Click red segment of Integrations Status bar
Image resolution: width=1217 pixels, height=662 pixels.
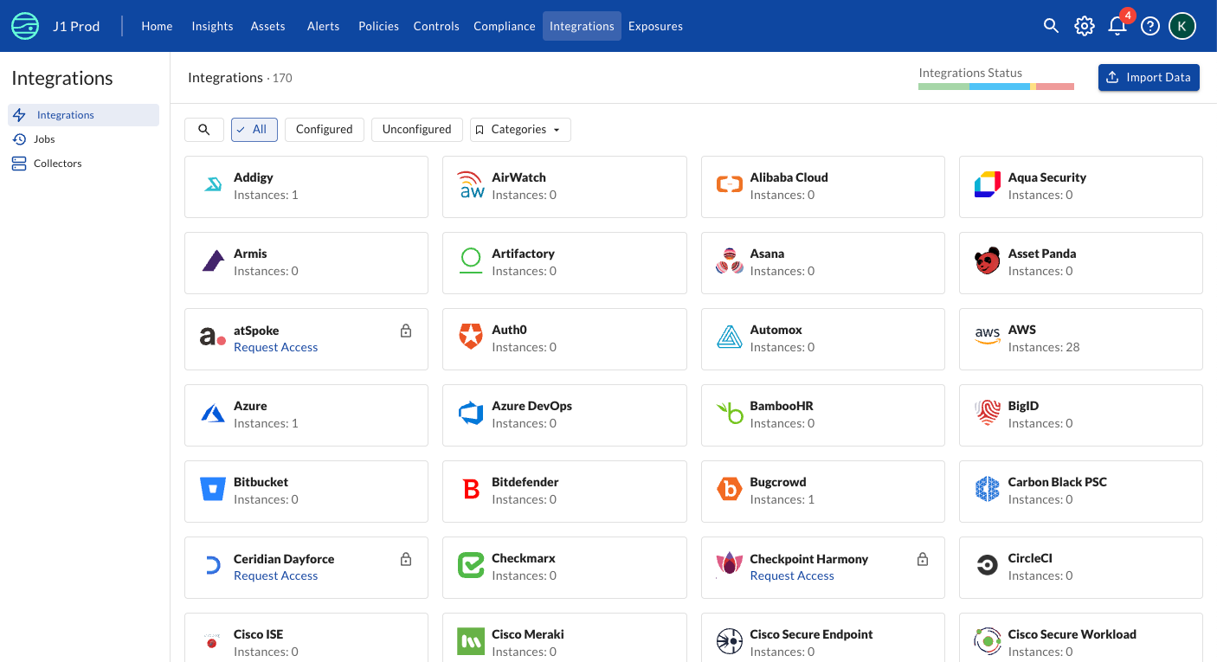[1055, 87]
